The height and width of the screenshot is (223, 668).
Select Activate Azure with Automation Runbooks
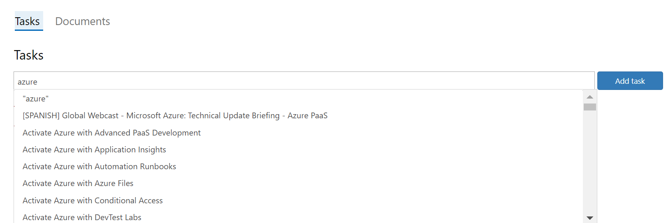point(298,166)
